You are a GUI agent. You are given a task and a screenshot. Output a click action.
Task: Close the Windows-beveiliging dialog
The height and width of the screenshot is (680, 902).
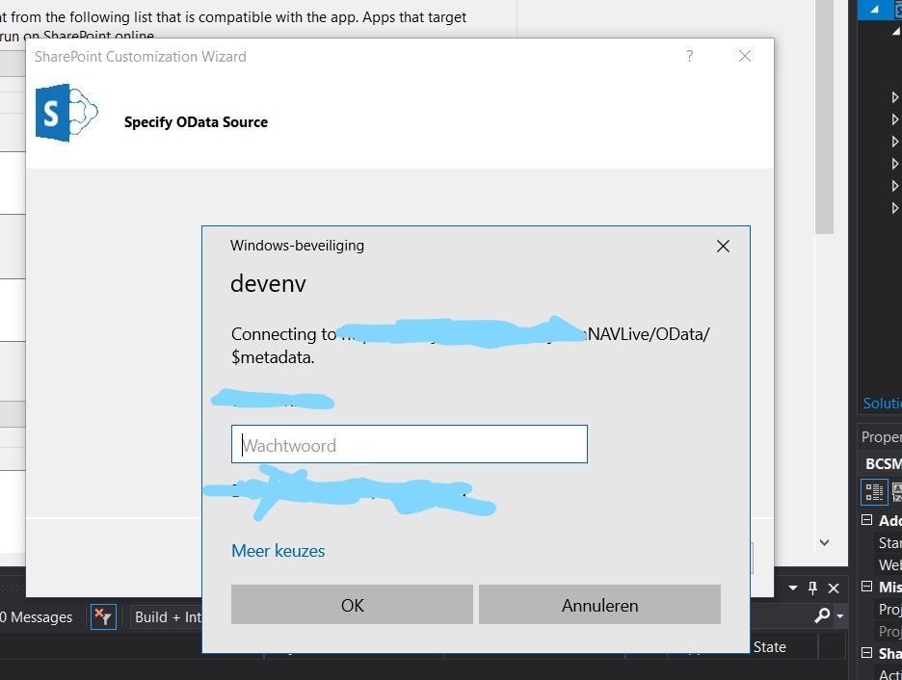723,246
